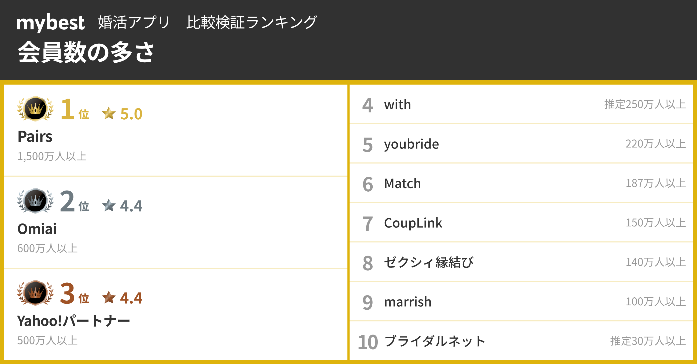Click the silver star in the Omiai row
Screen dimensions: 697x364
pyautogui.click(x=109, y=205)
